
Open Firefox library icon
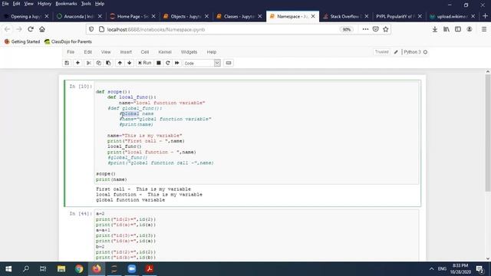(x=447, y=29)
